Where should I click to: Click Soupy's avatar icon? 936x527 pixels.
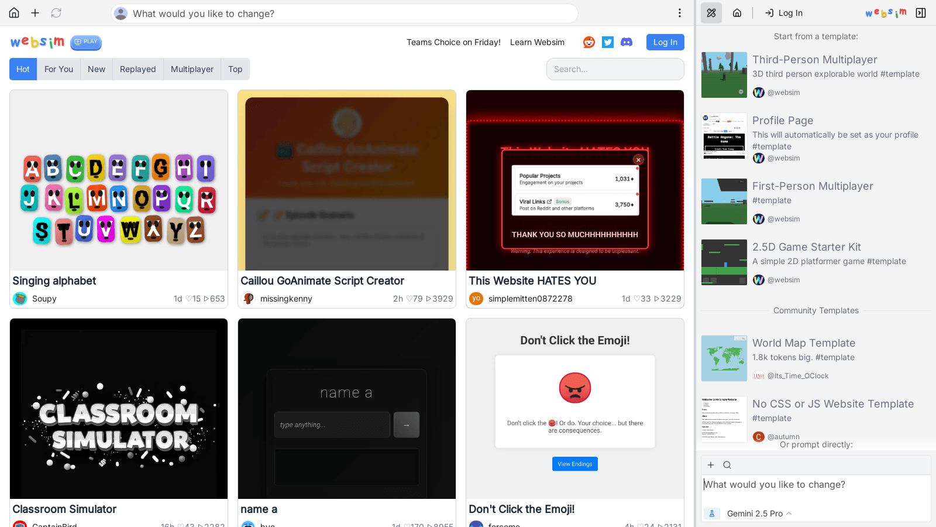20,299
